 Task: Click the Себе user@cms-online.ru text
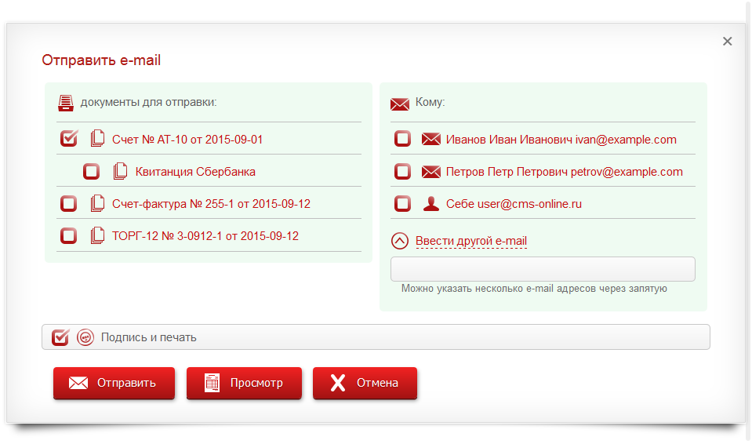coord(514,204)
